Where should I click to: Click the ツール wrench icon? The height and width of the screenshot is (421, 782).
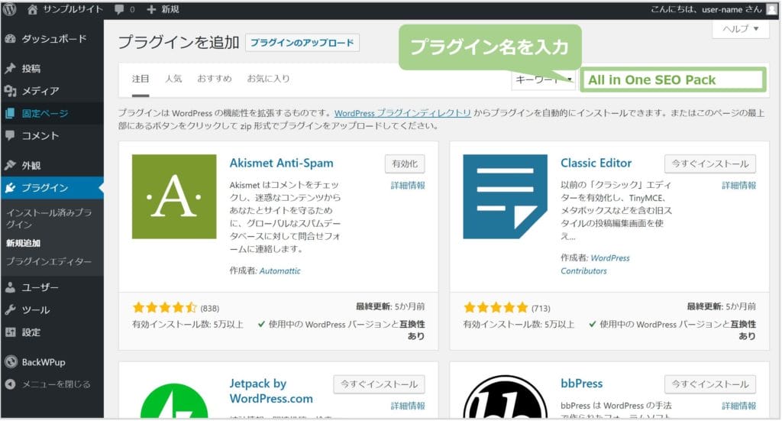click(x=10, y=309)
